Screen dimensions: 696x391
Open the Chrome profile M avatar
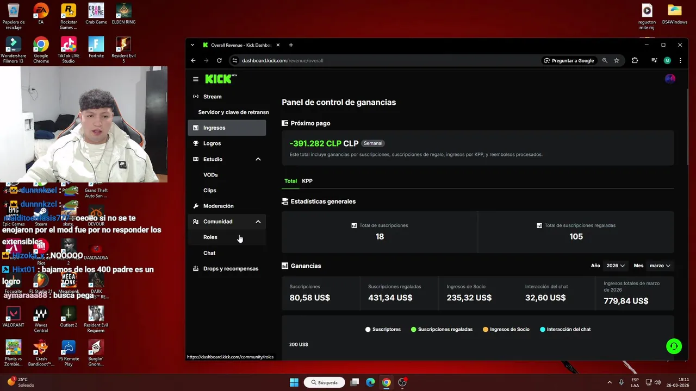(667, 60)
